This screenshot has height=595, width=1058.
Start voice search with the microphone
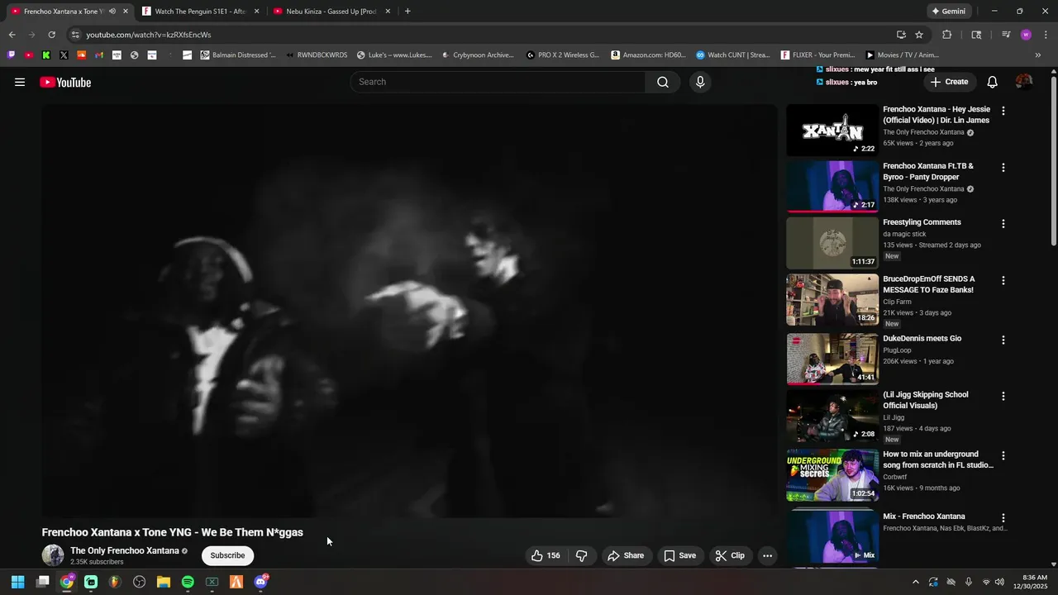point(700,82)
